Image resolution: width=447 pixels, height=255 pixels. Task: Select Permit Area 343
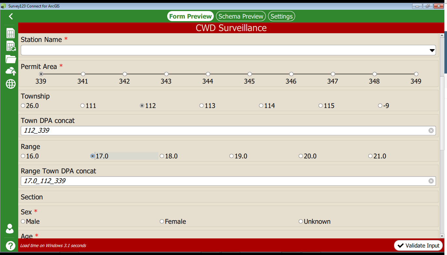pyautogui.click(x=166, y=74)
